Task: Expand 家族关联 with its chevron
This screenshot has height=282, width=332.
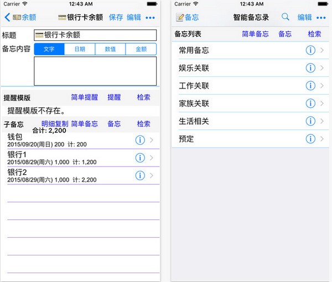Action: point(322,103)
